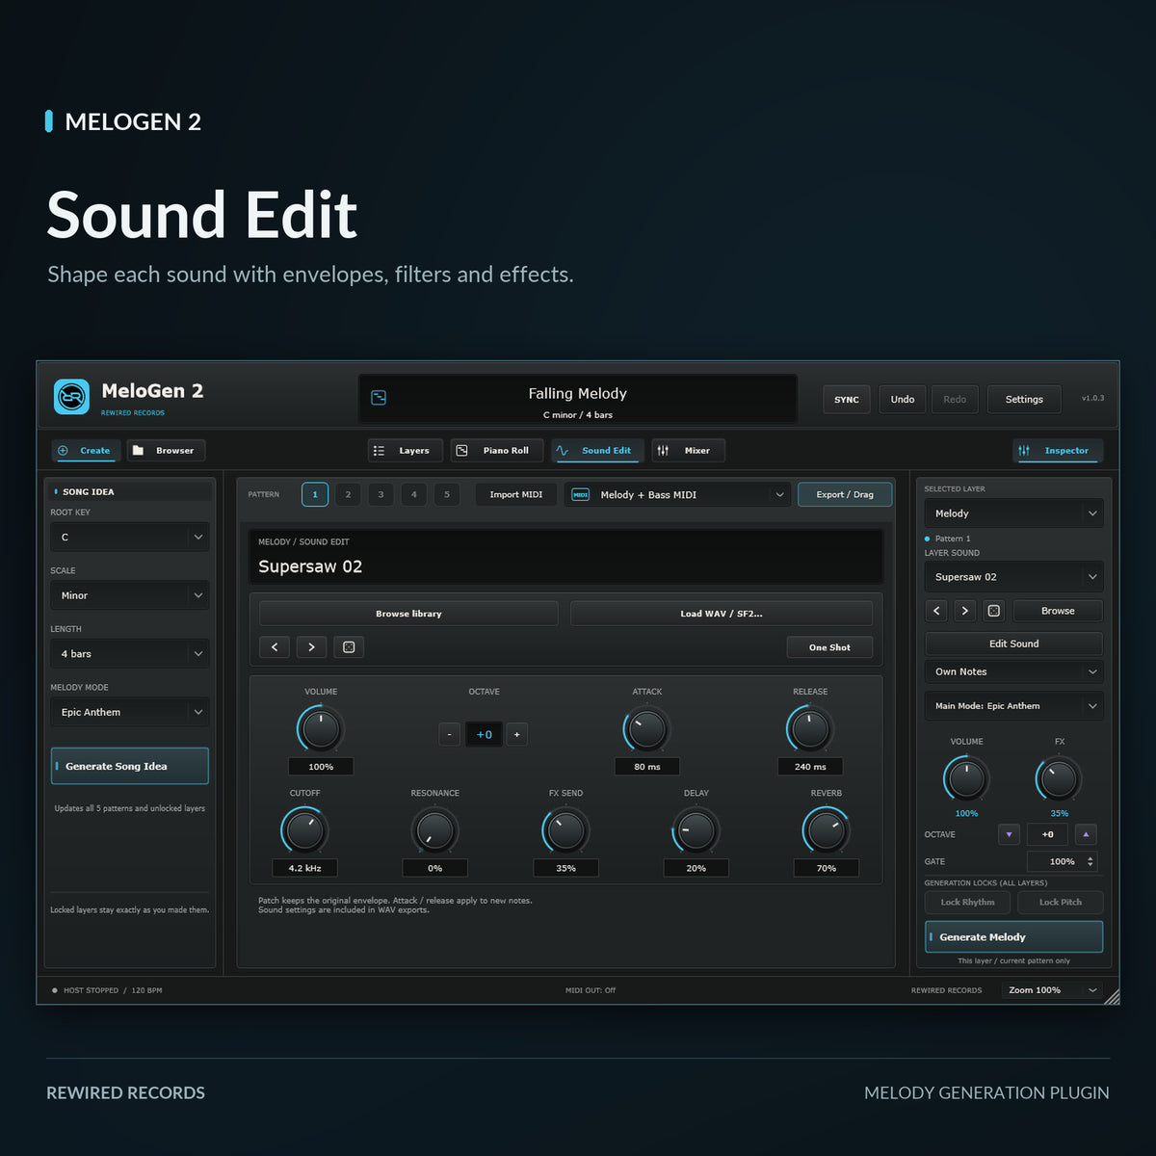Select pattern 4
Image resolution: width=1156 pixels, height=1156 pixels.
pos(414,494)
